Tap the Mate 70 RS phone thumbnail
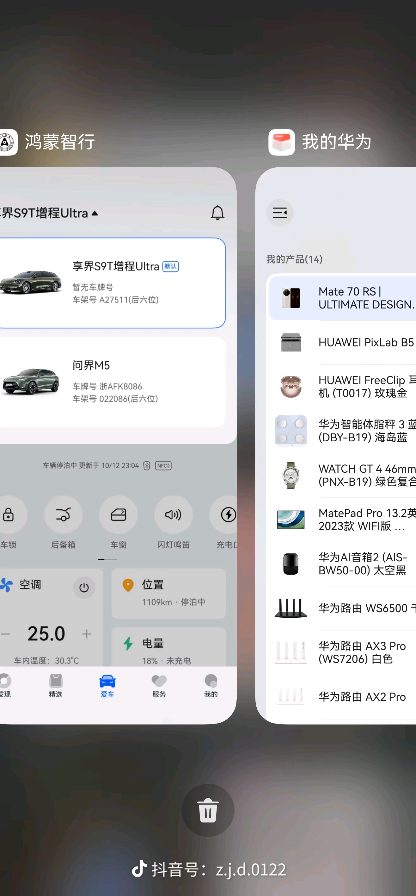Image resolution: width=416 pixels, height=896 pixels. pos(291,298)
